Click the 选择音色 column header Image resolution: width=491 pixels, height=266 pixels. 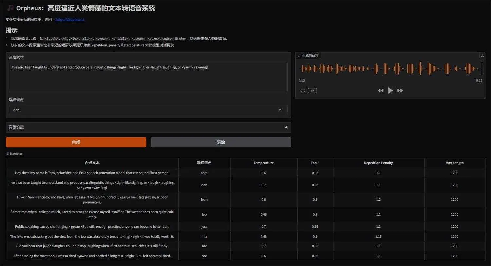tap(204, 163)
